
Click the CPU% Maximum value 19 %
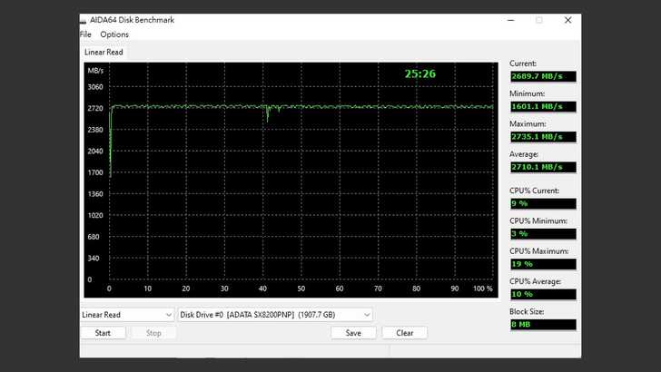[x=543, y=264]
